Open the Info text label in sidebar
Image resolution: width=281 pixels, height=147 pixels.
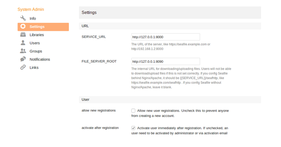click(x=33, y=19)
